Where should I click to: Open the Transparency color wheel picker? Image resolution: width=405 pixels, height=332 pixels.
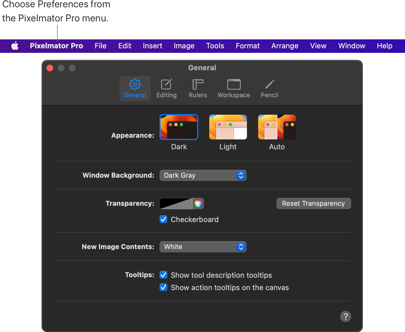click(198, 204)
